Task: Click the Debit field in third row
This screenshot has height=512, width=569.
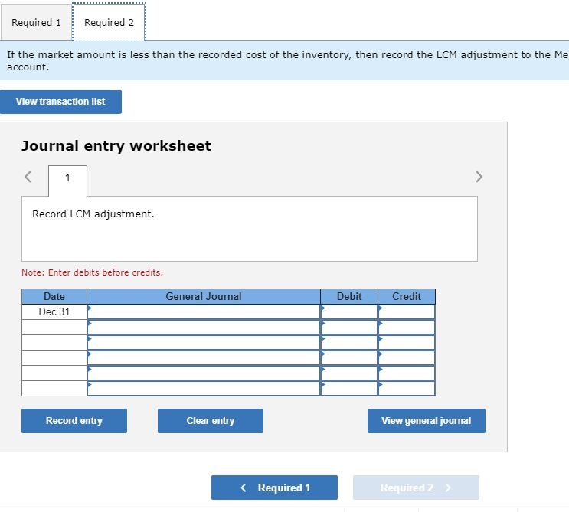Action: point(349,343)
